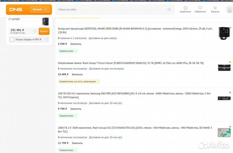The width and height of the screenshot is (233, 153).
Task: Click Заменить next to 3 599 ₽
Action: pyautogui.click(x=76, y=44)
